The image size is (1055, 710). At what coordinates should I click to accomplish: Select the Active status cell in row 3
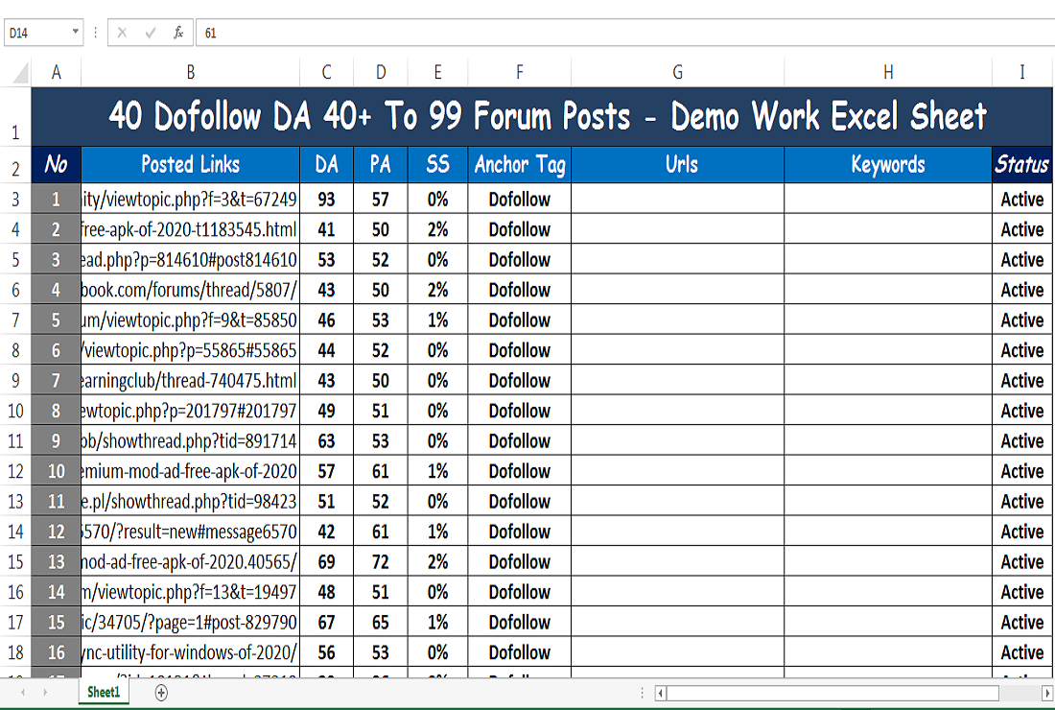[1021, 199]
